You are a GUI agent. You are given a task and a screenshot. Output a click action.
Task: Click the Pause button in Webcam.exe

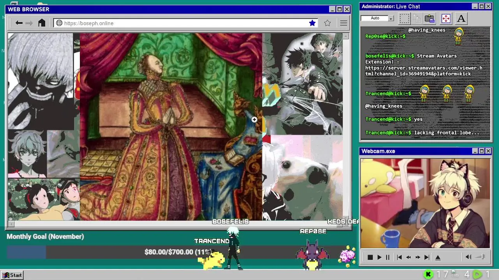(x=388, y=257)
